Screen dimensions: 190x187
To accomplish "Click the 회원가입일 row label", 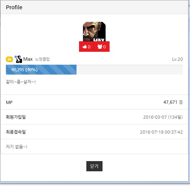I will coord(16,117).
